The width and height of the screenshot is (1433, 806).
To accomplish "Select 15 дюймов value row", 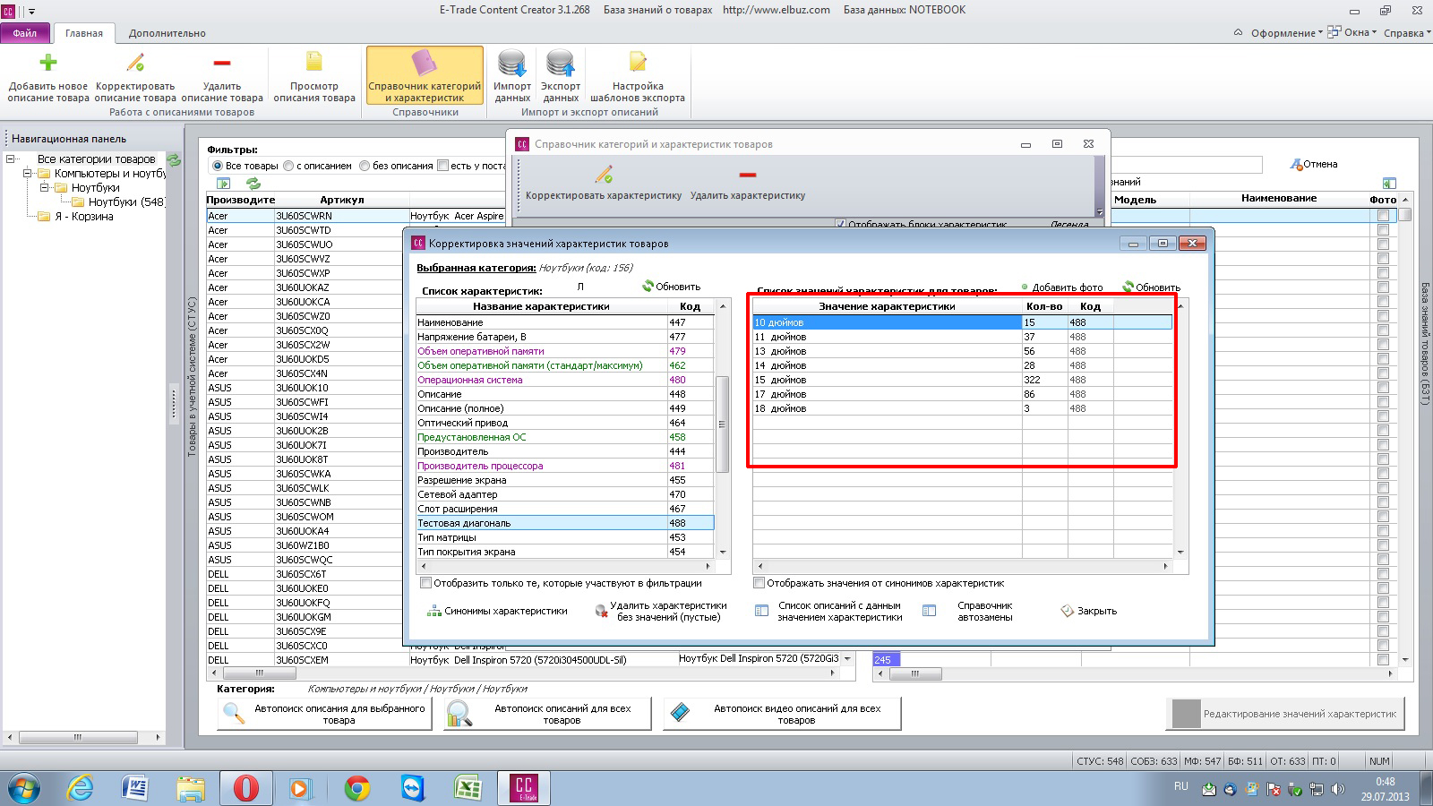I will click(x=962, y=380).
